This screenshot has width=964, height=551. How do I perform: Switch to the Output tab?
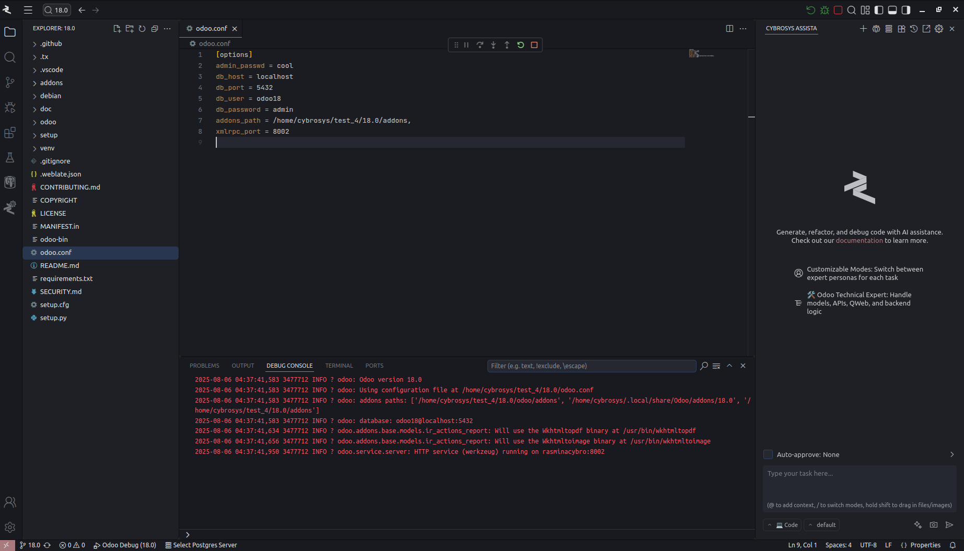(x=243, y=366)
